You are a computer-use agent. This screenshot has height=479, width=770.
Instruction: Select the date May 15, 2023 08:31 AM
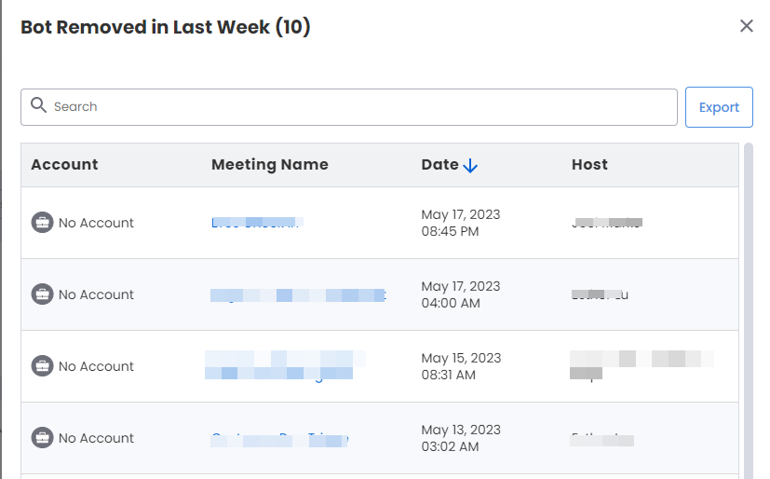click(461, 366)
